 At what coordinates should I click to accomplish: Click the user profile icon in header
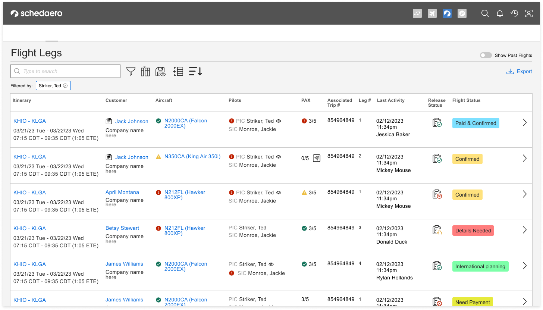[x=529, y=14]
